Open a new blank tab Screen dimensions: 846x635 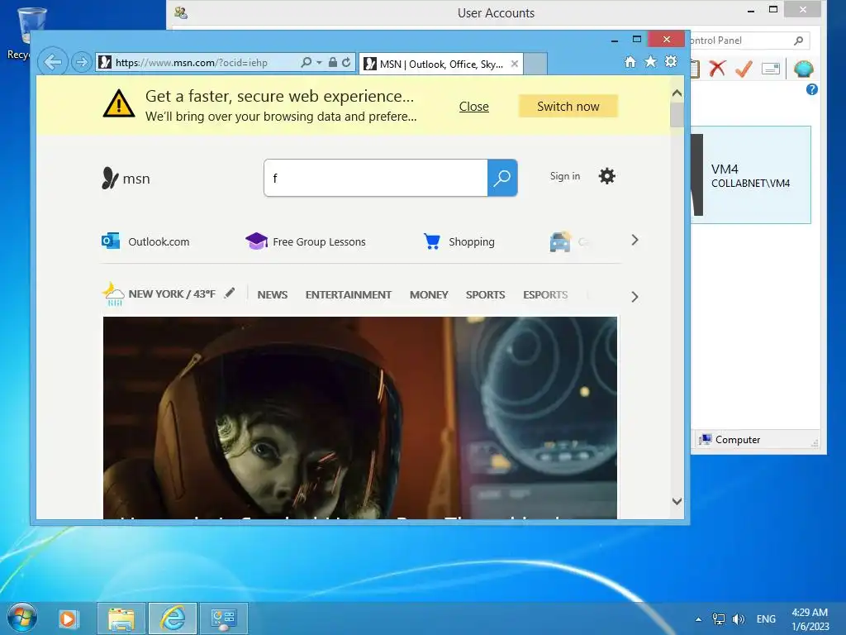535,64
